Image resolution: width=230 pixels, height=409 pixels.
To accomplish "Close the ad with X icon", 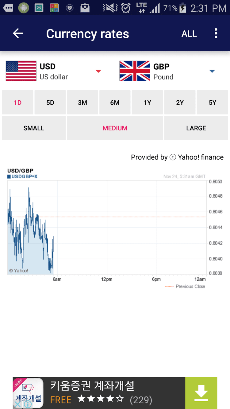I will click(x=18, y=404).
